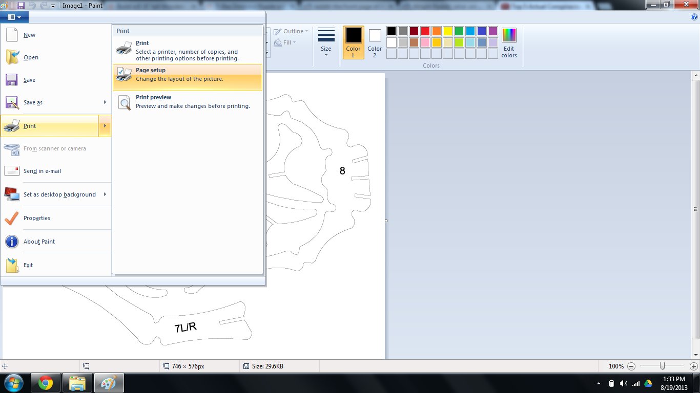This screenshot has height=393, width=700.
Task: Pick the purple color swatch
Action: [x=492, y=31]
